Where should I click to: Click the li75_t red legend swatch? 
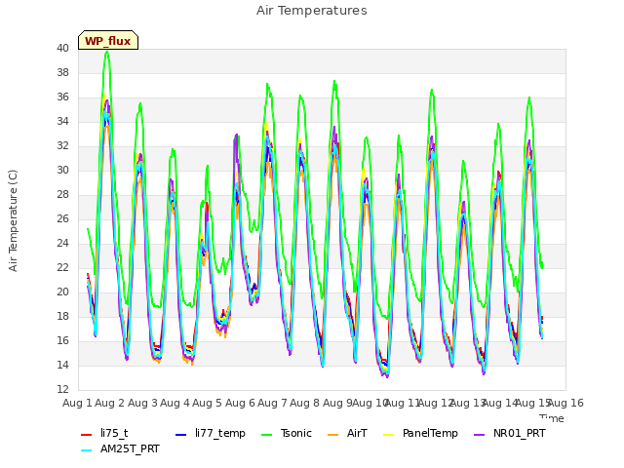87,435
